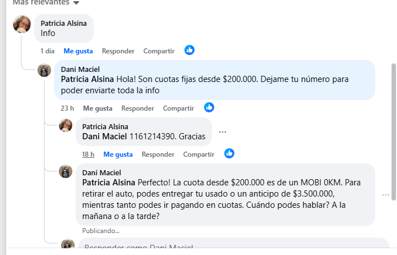The image size is (397, 255).
Task: Open the three-dot options beside the phone number reply
Action: click(x=223, y=132)
